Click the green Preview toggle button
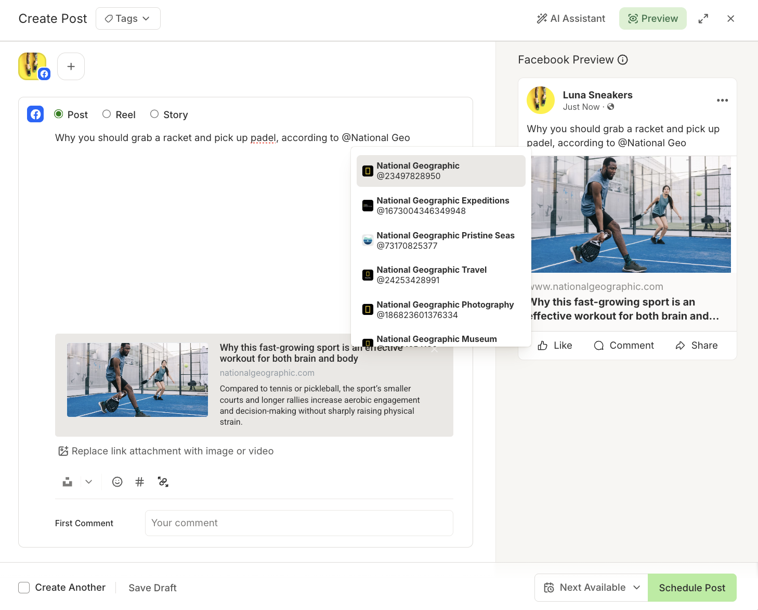This screenshot has height=610, width=758. (652, 18)
